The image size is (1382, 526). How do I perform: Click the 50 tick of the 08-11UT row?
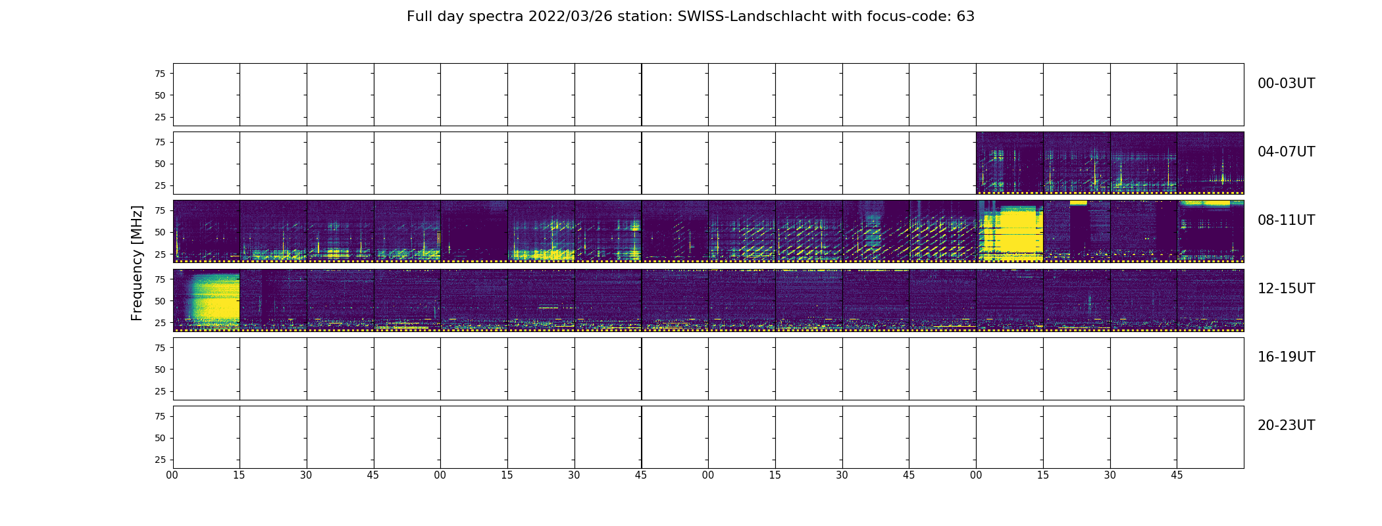160,232
